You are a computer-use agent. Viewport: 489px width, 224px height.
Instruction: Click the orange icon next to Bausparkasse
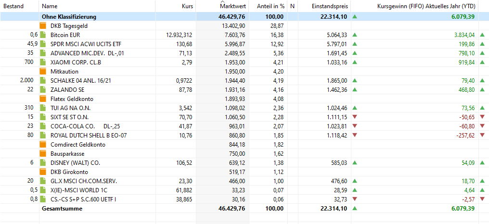(x=43, y=154)
